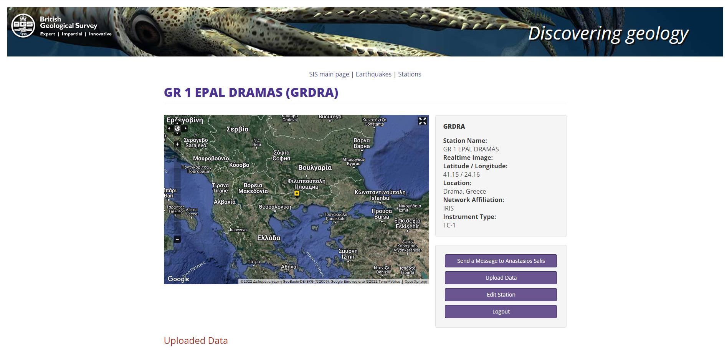The height and width of the screenshot is (350, 727).
Task: Toggle fullscreen view of the map
Action: tap(422, 121)
